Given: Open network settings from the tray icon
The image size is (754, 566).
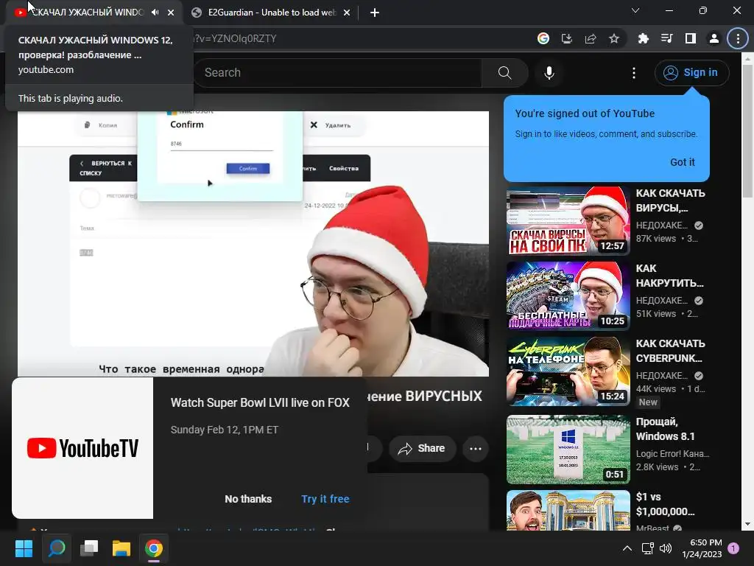Looking at the screenshot, I should (648, 548).
